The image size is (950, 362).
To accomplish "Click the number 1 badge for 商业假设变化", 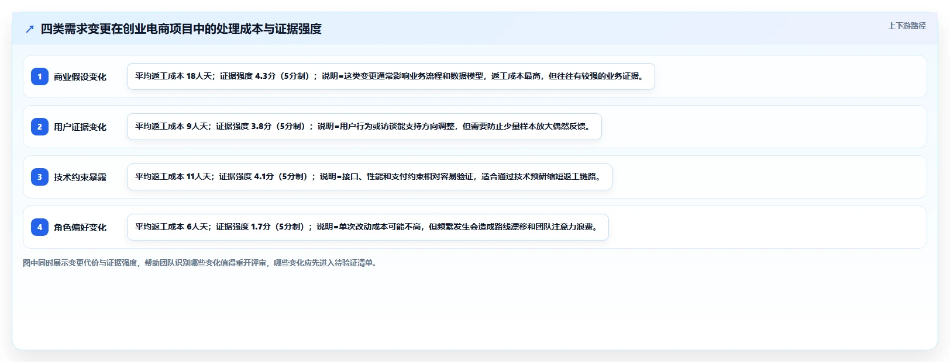I will 40,76.
